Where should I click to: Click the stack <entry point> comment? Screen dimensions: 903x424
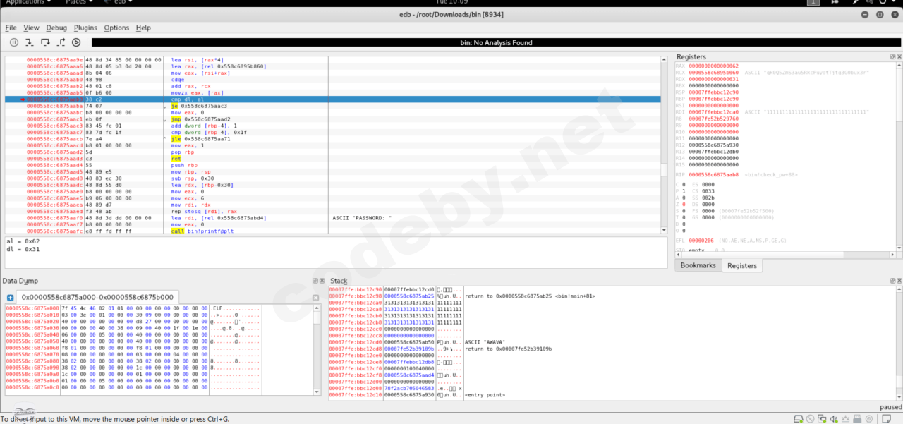pos(485,395)
